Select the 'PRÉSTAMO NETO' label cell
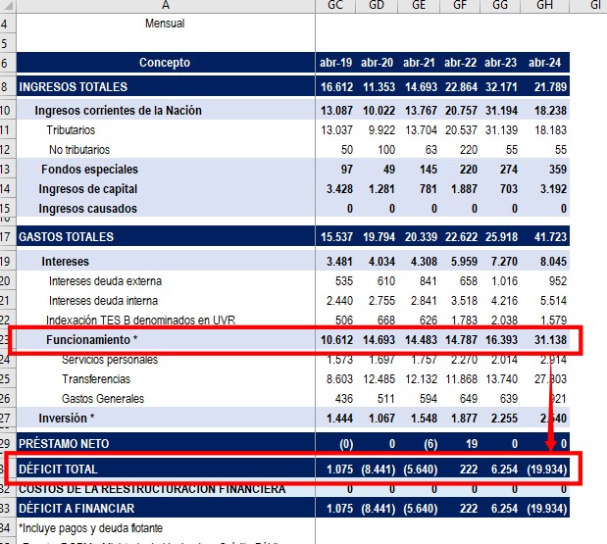607x544 pixels. point(166,443)
